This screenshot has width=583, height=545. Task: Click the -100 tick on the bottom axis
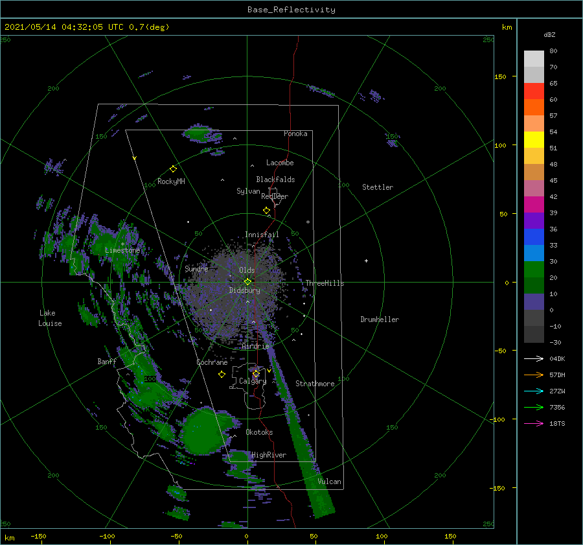click(107, 536)
